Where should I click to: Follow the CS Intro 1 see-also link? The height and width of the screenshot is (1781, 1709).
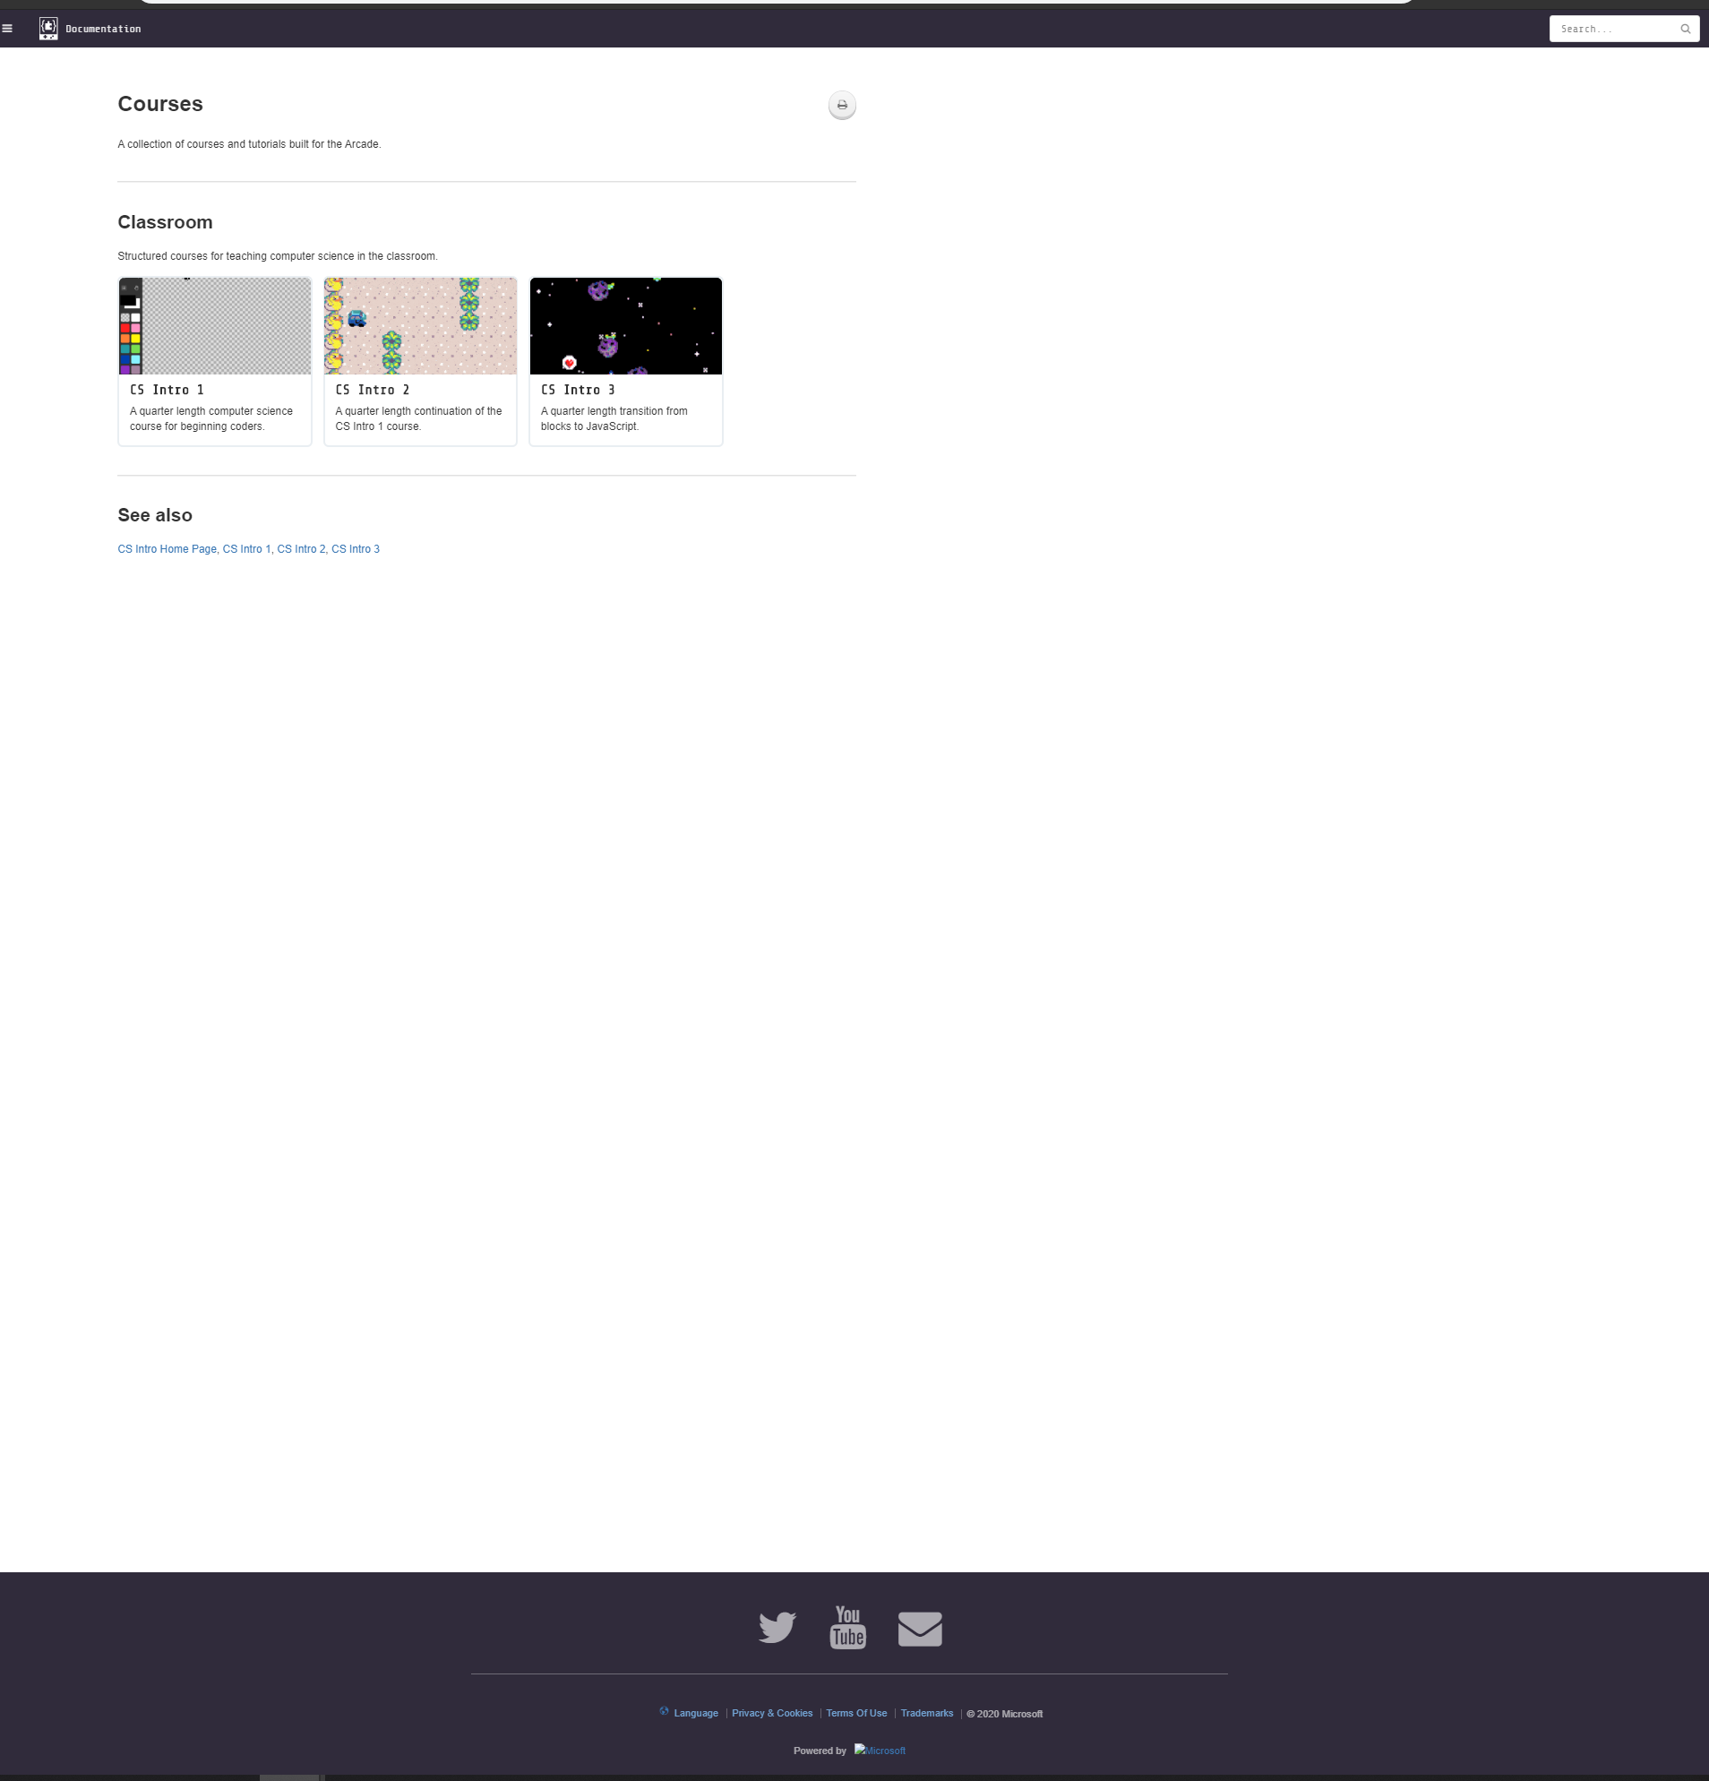click(x=246, y=549)
